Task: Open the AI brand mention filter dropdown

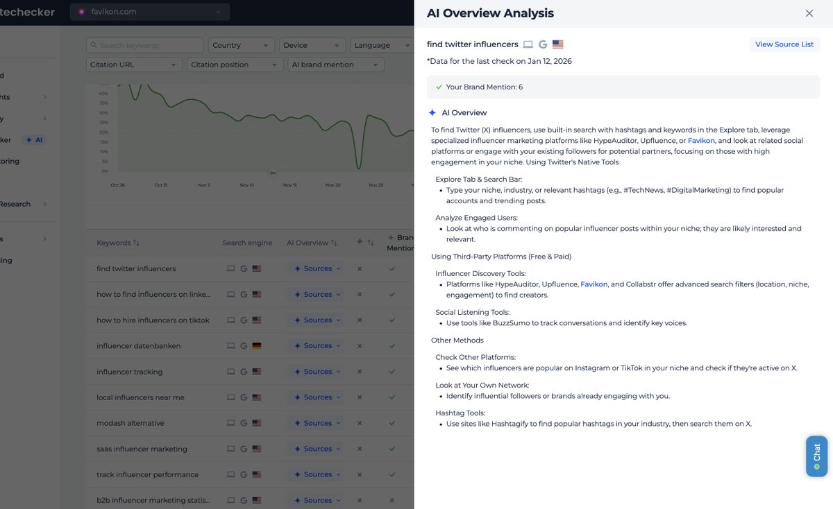Action: coord(335,64)
